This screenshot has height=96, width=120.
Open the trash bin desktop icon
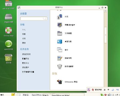[9, 58]
